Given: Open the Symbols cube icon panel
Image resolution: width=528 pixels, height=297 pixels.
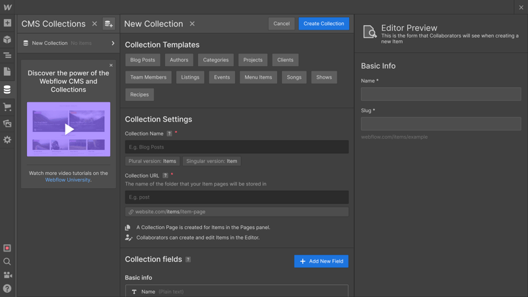Looking at the screenshot, I should point(7,40).
